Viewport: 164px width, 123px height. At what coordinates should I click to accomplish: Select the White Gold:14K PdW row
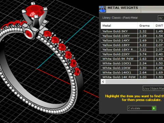point(132,77)
